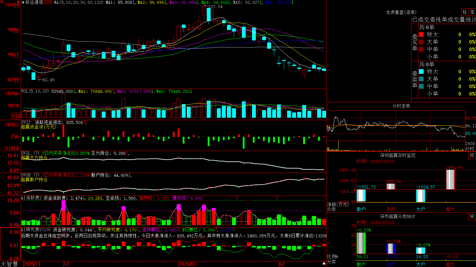This screenshot has height=267, width=476.
Task: Click the 移远通信 stock name
Action: [x=34, y=2]
